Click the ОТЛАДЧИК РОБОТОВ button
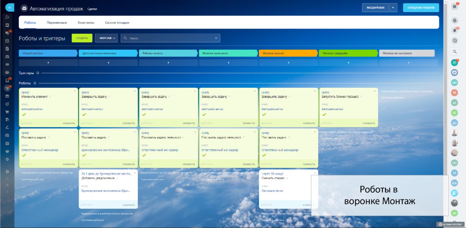Viewport: 466px width, 228px height. click(x=421, y=8)
